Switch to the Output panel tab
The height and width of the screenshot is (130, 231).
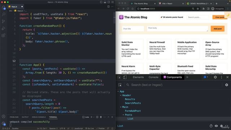(25, 117)
